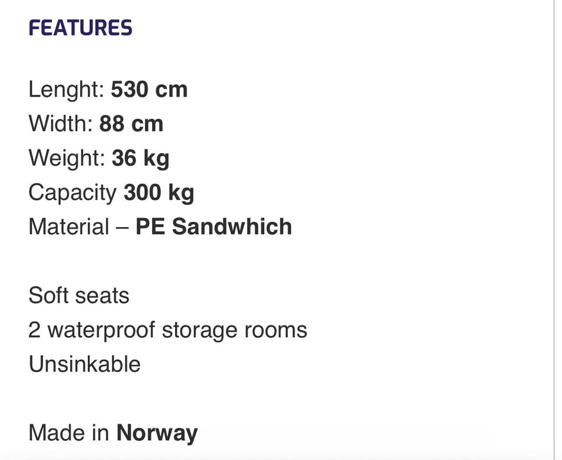The image size is (562, 460).
Task: Click the 'Lenght:' label text
Action: point(66,90)
